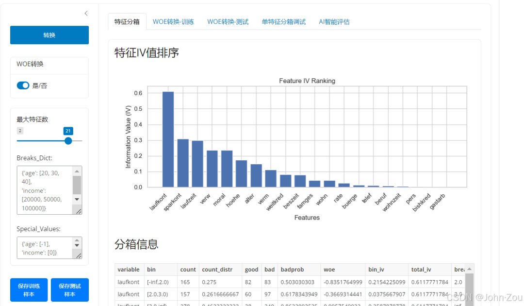
Task: Switch to the WOE转换-测试 tab
Action: 228,22
